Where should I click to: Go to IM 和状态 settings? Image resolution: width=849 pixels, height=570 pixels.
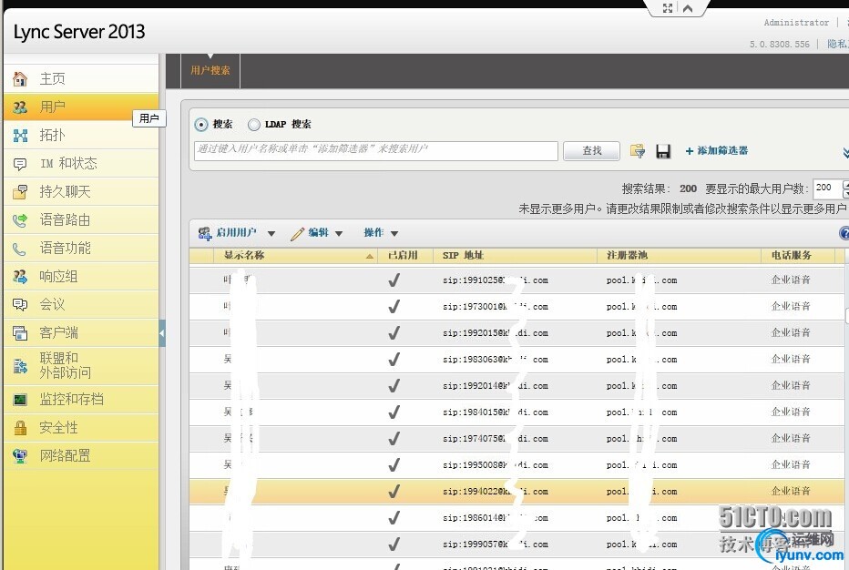point(81,163)
